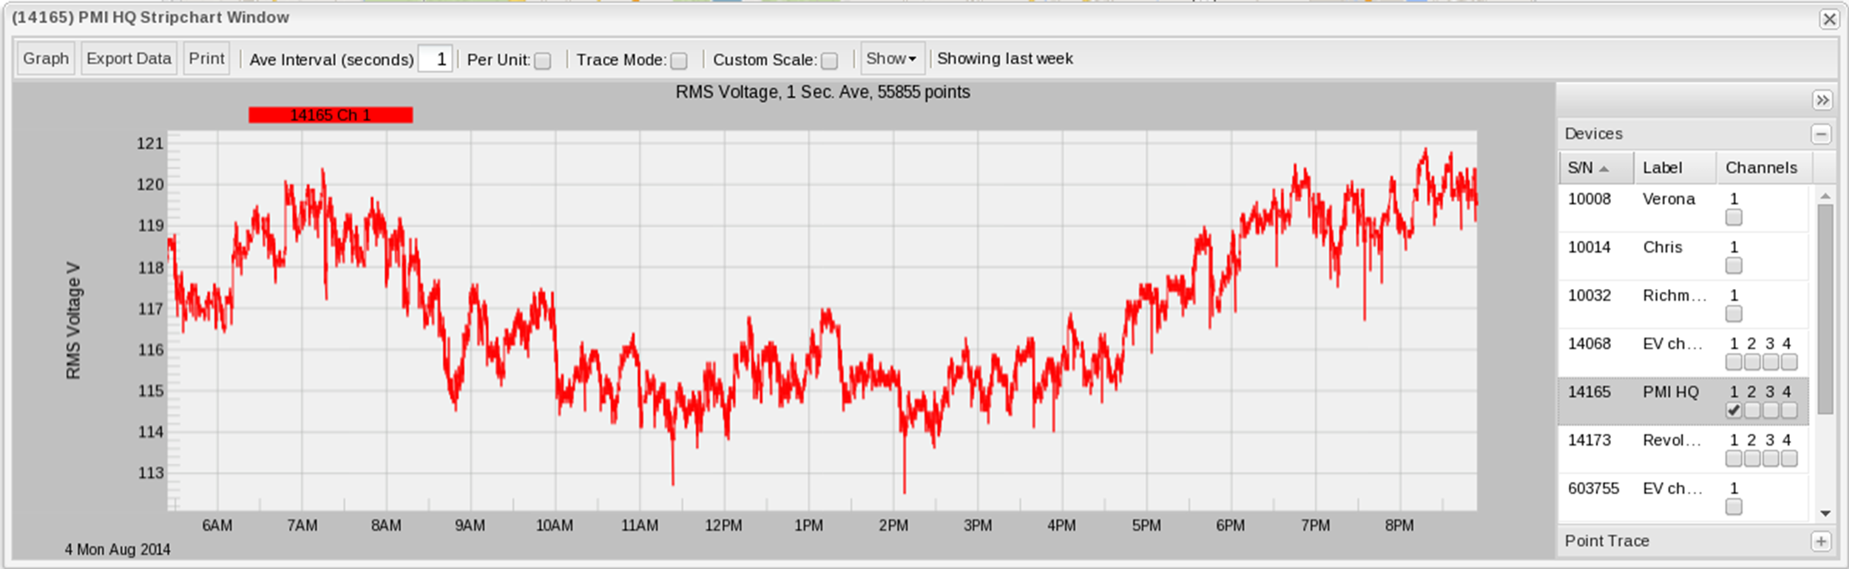Collapse the right side panel with double-chevron icon
This screenshot has height=569, width=1849.
coord(1822,100)
